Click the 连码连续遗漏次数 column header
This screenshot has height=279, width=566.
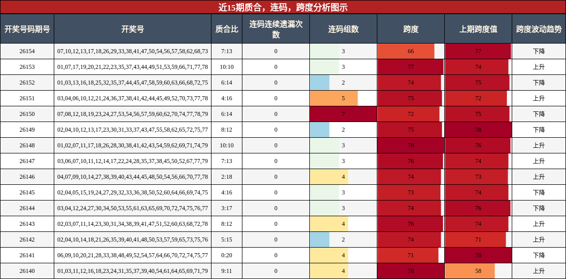pos(276,29)
